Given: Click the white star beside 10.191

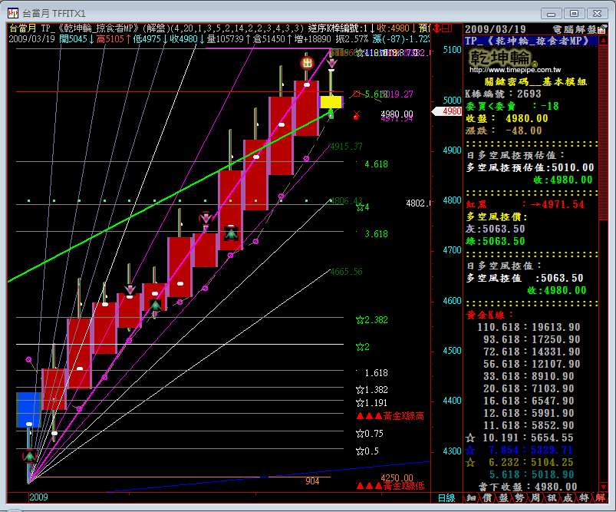Looking at the screenshot, I should click(x=469, y=438).
